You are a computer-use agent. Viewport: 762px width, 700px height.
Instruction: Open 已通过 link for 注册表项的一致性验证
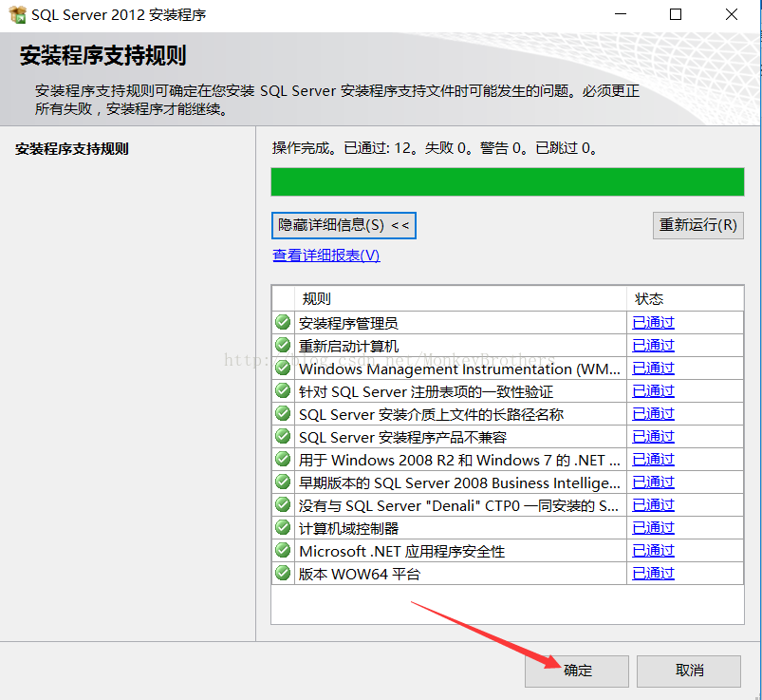[x=653, y=391]
